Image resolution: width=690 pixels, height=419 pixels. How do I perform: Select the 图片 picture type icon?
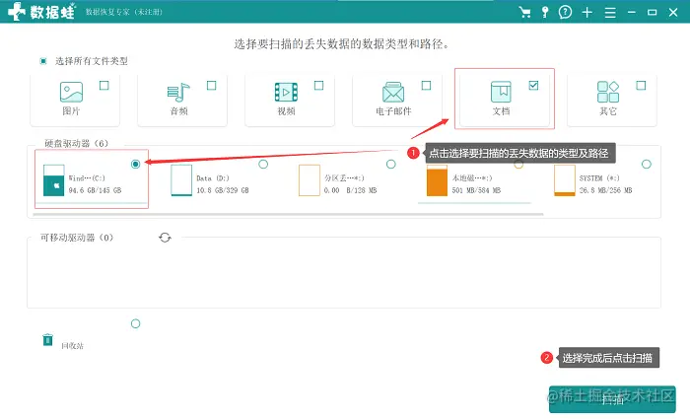[x=71, y=92]
